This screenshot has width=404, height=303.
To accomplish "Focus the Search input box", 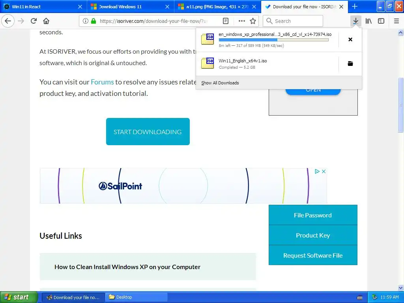I will (x=293, y=21).
